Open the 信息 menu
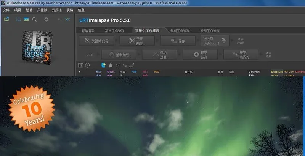Screen dimensions: 305x156 (x=81, y=10)
